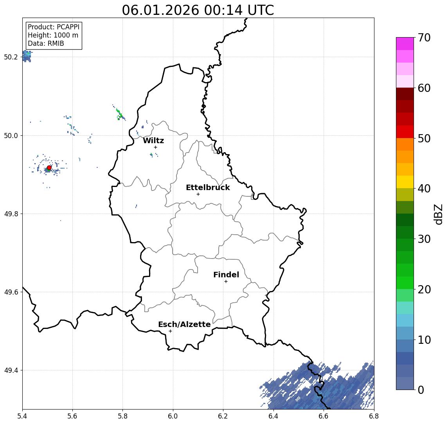Click the 0 tick on the colorbar
448x424 pixels.
[x=421, y=390]
